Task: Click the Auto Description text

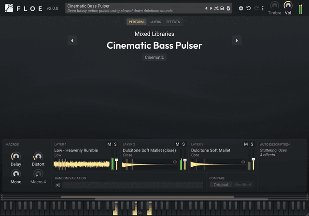Action: coord(273,152)
